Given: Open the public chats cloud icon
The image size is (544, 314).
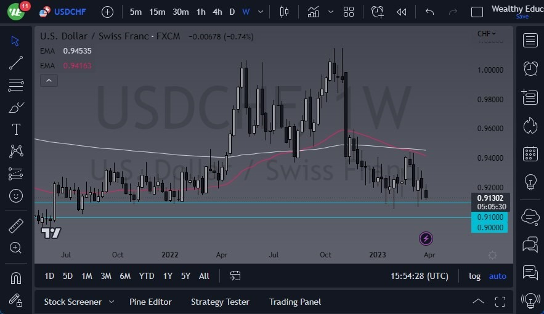Looking at the screenshot, I should [x=530, y=217].
